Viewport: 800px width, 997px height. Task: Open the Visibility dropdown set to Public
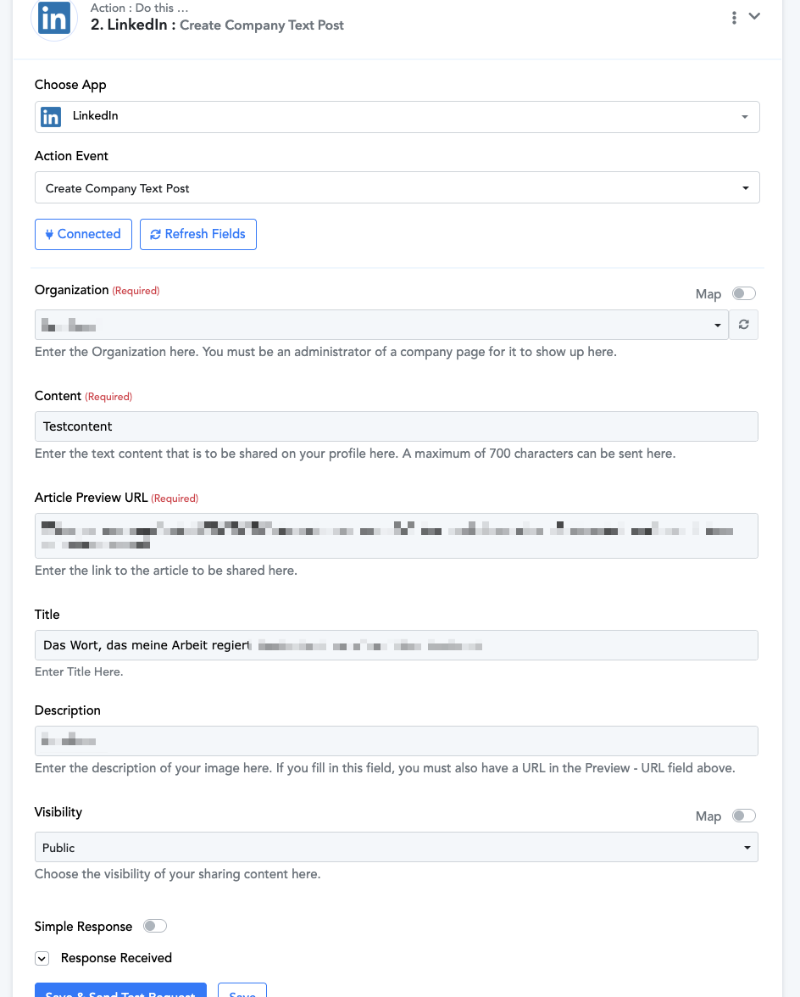coord(397,848)
